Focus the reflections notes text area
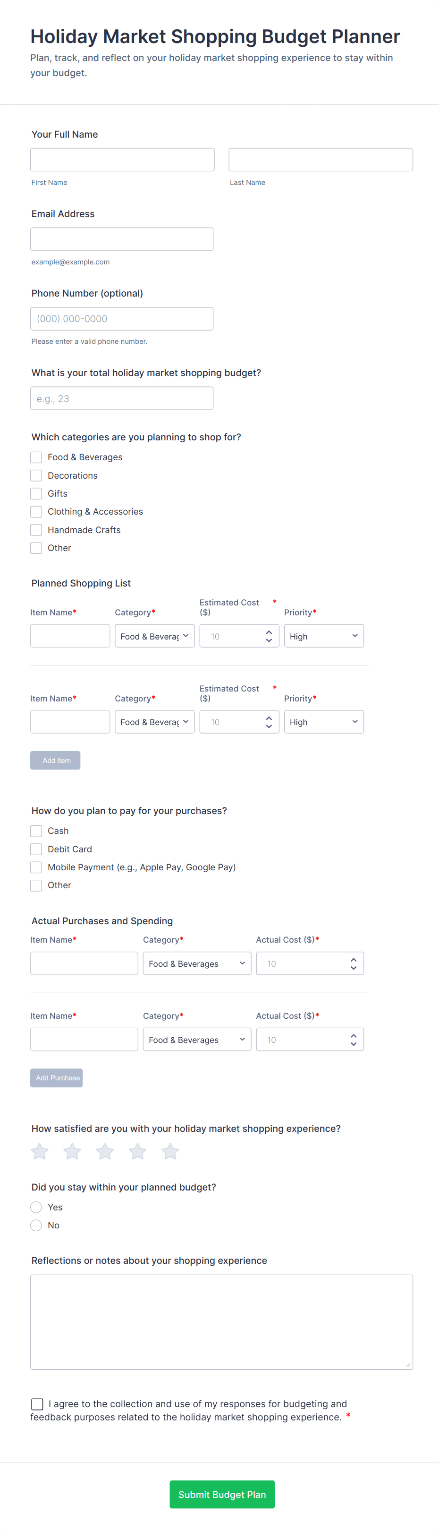Viewport: 439px width, 1532px height. [221, 1322]
